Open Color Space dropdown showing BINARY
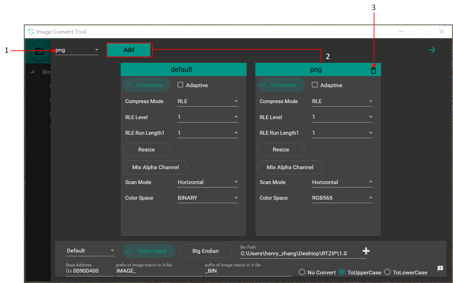This screenshot has height=283, width=453. click(x=208, y=198)
